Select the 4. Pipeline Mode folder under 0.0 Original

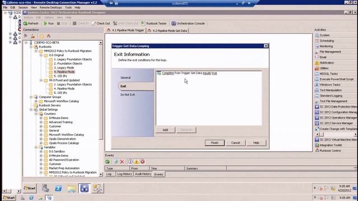(64, 72)
